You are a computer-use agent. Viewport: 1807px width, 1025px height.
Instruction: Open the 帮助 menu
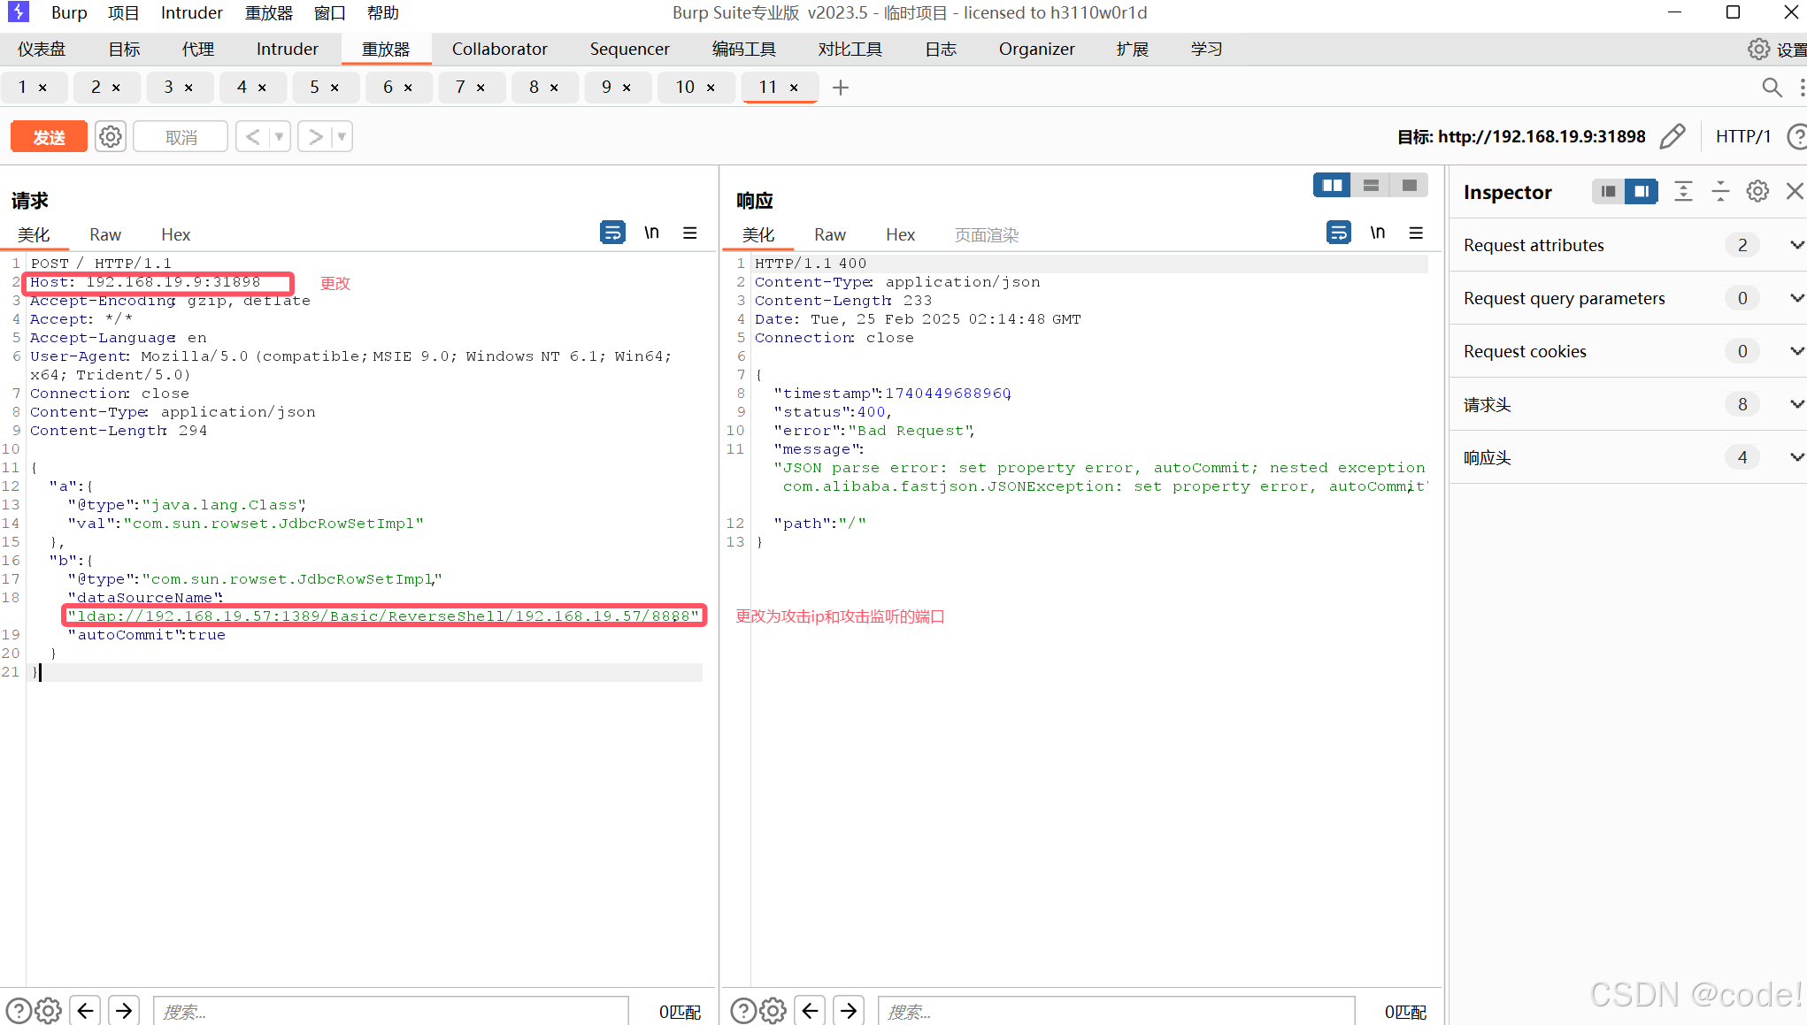click(382, 12)
